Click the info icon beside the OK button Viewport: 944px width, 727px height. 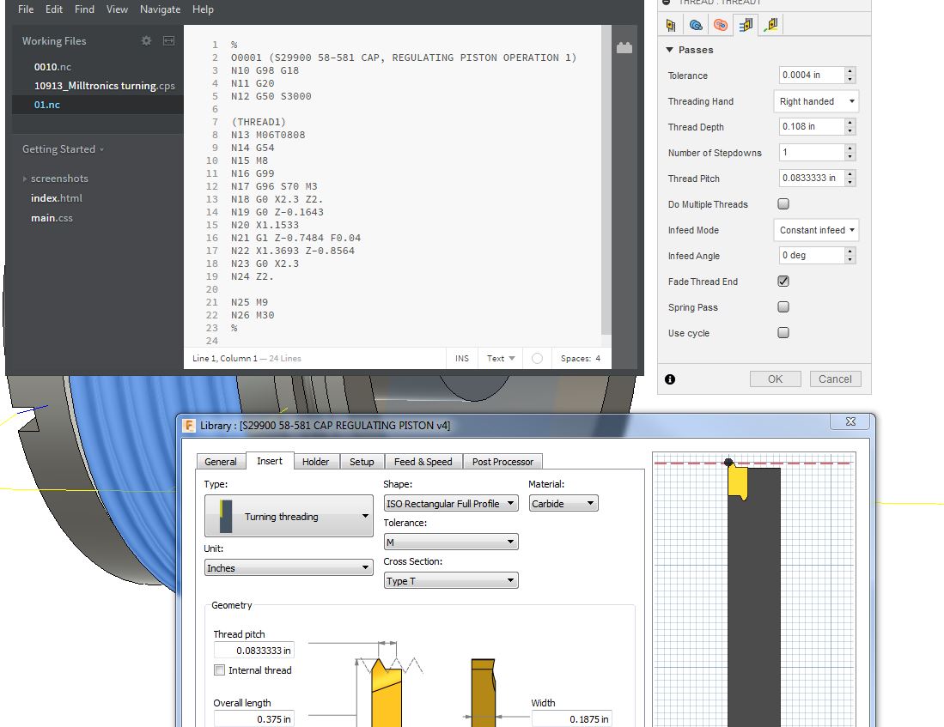[670, 379]
